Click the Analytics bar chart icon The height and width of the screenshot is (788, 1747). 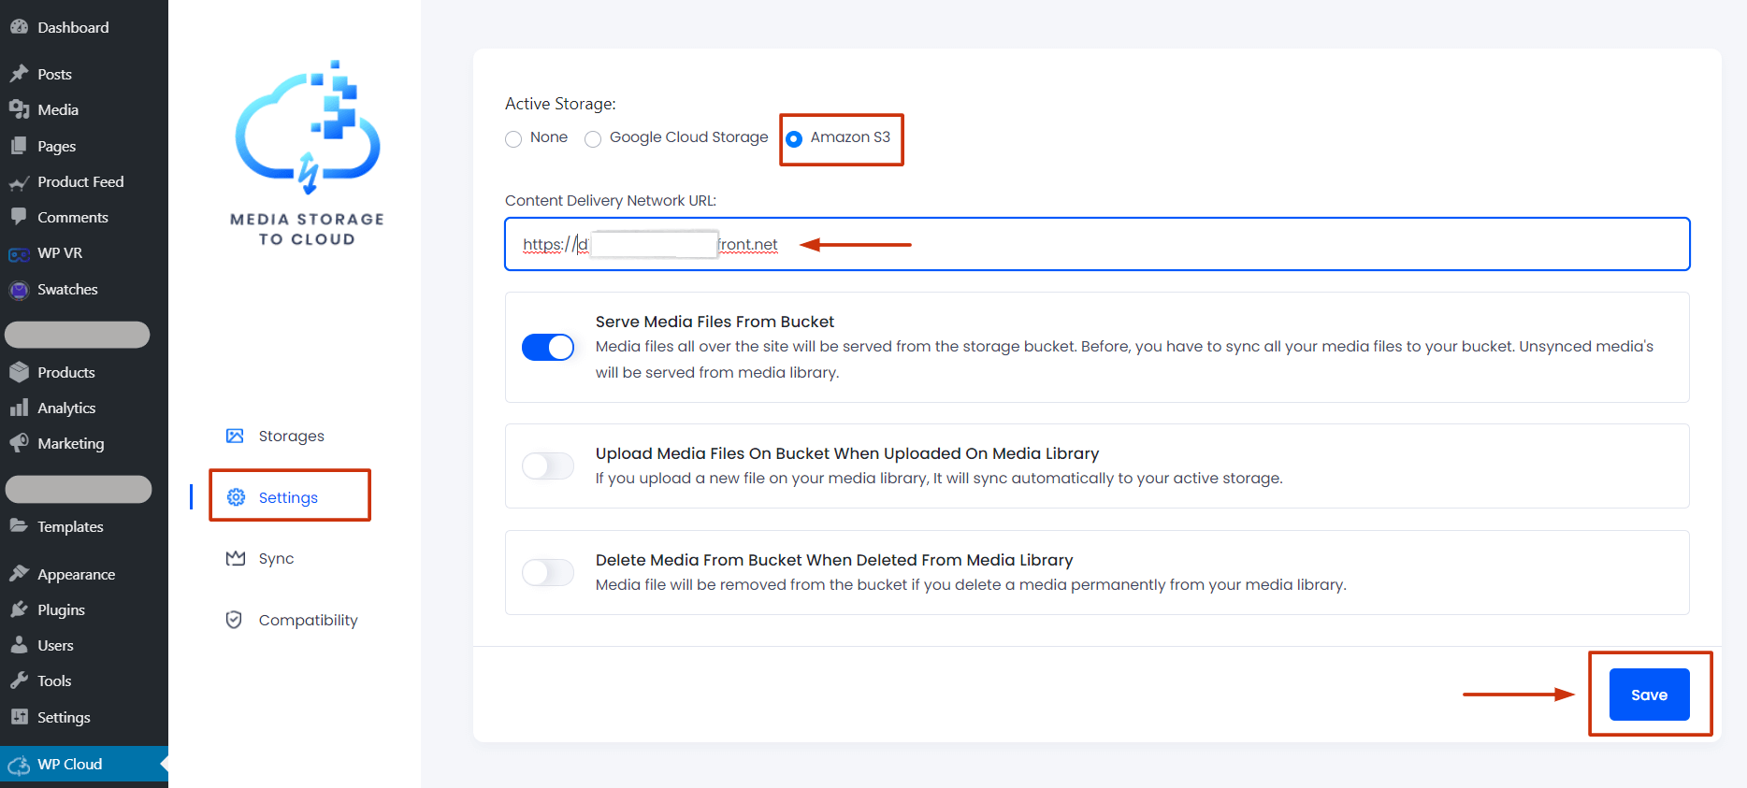(x=19, y=408)
